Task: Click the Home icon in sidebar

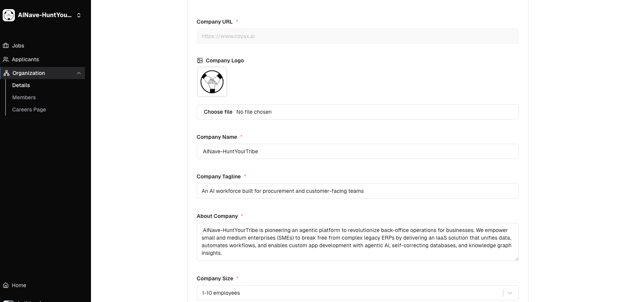Action: click(x=6, y=285)
